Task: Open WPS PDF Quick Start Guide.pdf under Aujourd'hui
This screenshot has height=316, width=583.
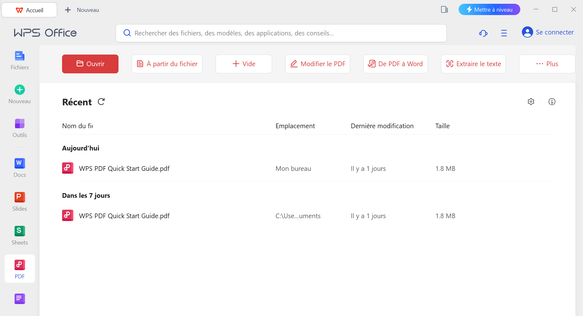Action: [x=124, y=169]
